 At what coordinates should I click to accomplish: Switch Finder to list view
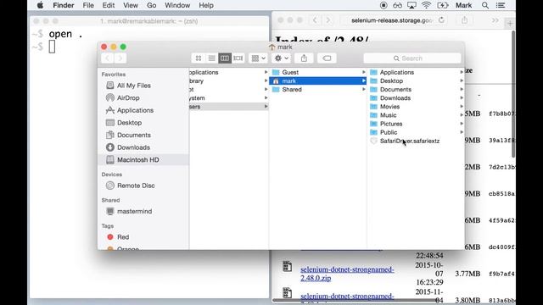pos(211,58)
